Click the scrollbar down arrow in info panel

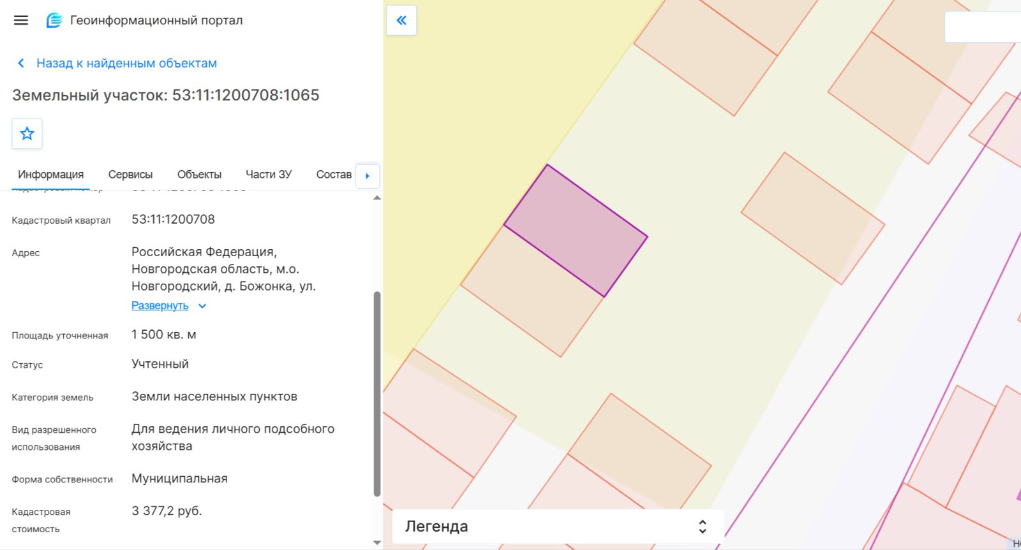pos(377,543)
